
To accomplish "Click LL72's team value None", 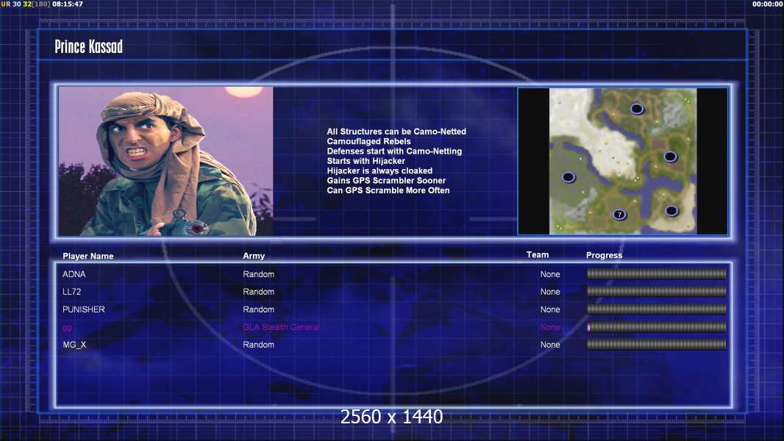I will point(550,292).
